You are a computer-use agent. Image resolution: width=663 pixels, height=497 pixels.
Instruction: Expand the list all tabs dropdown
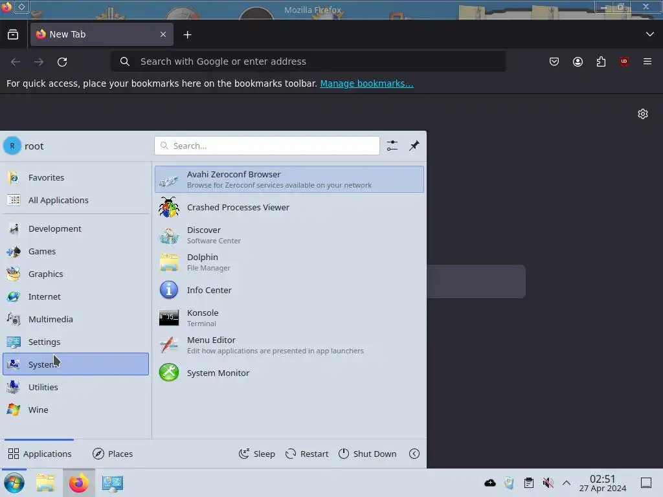point(650,34)
